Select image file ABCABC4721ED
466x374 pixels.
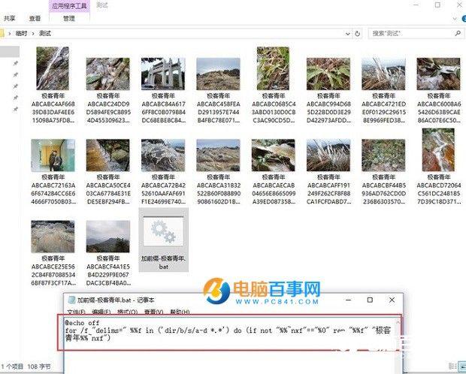[383, 74]
